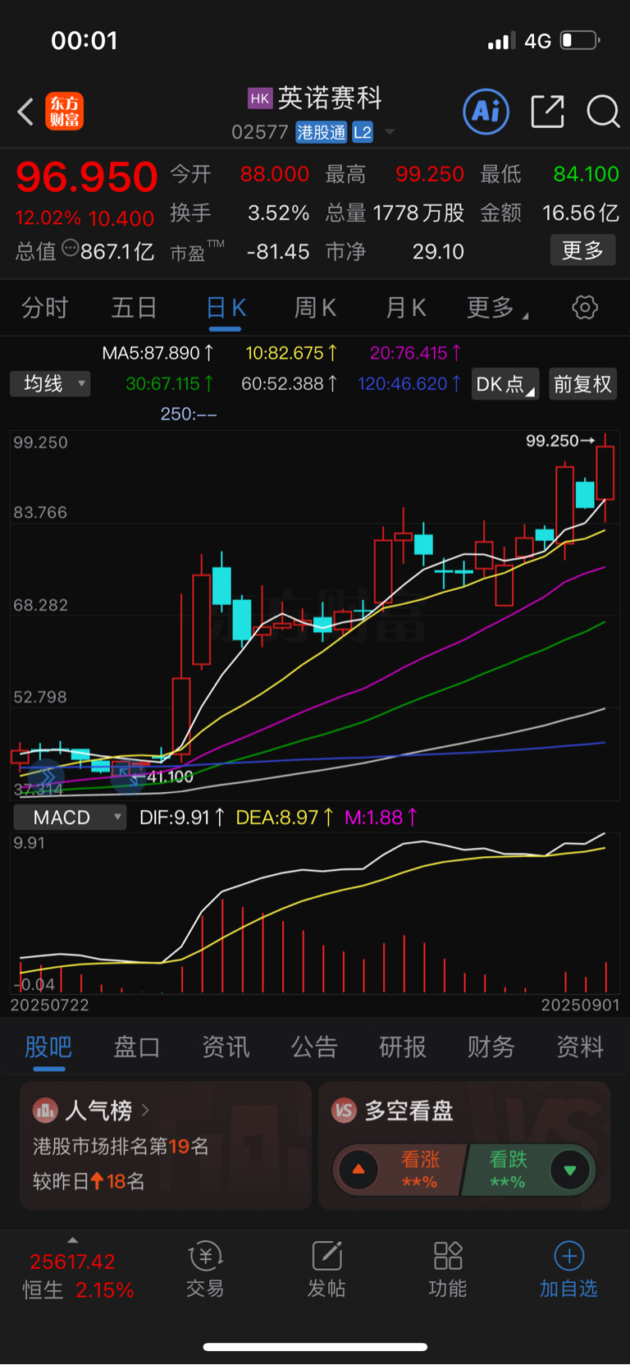The height and width of the screenshot is (1365, 630).
Task: Switch to 分时 chart tab
Action: coord(44,308)
